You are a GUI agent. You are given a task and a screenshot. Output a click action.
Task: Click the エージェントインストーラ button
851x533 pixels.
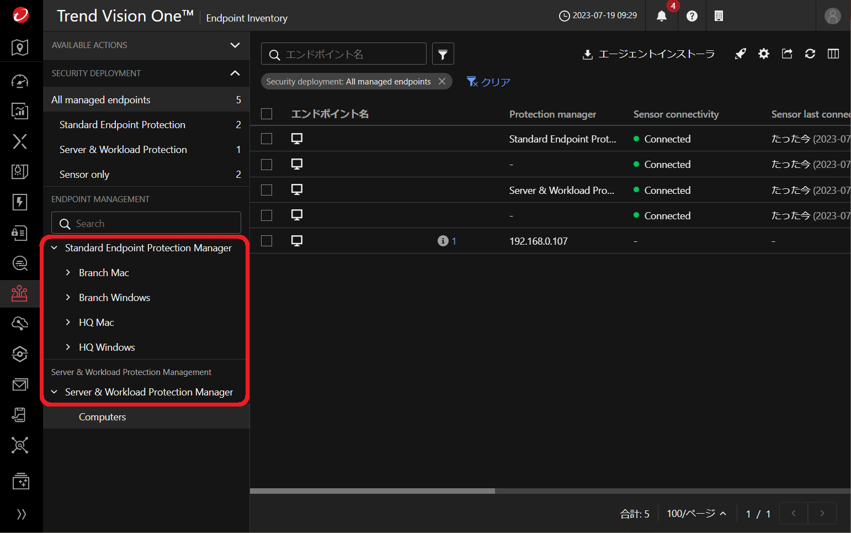(648, 54)
